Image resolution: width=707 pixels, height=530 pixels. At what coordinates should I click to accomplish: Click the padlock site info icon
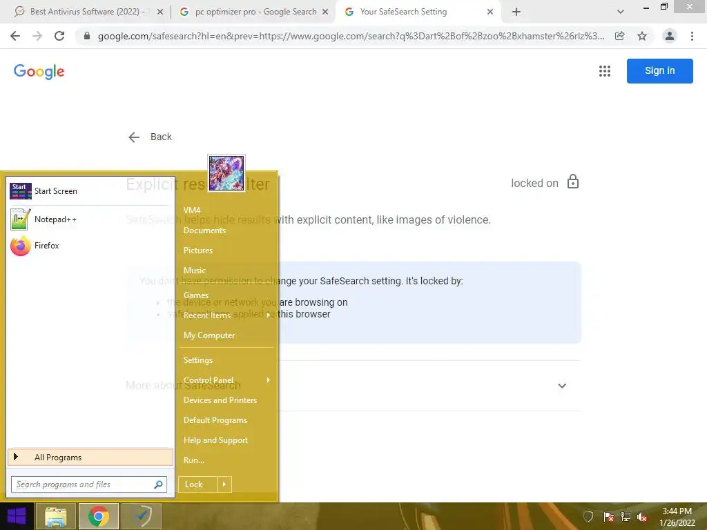coord(87,36)
